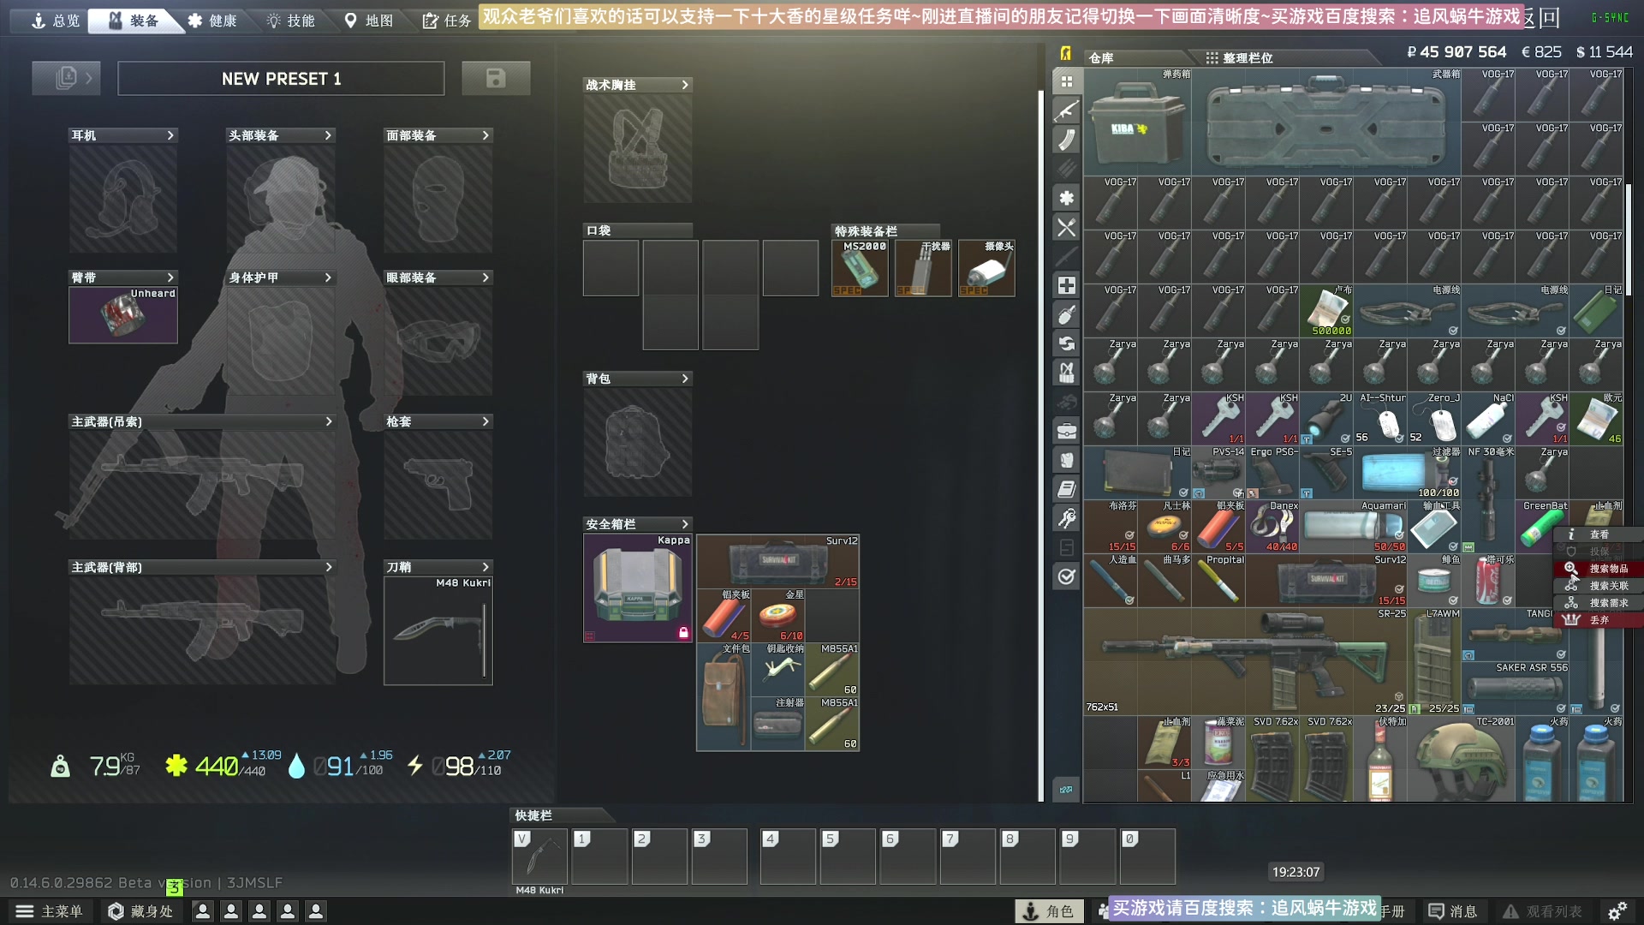
Task: Expand the 耳机 slot arrow
Action: (170, 135)
